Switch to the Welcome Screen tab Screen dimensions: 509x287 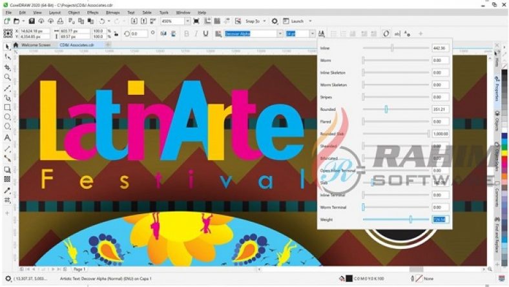36,45
